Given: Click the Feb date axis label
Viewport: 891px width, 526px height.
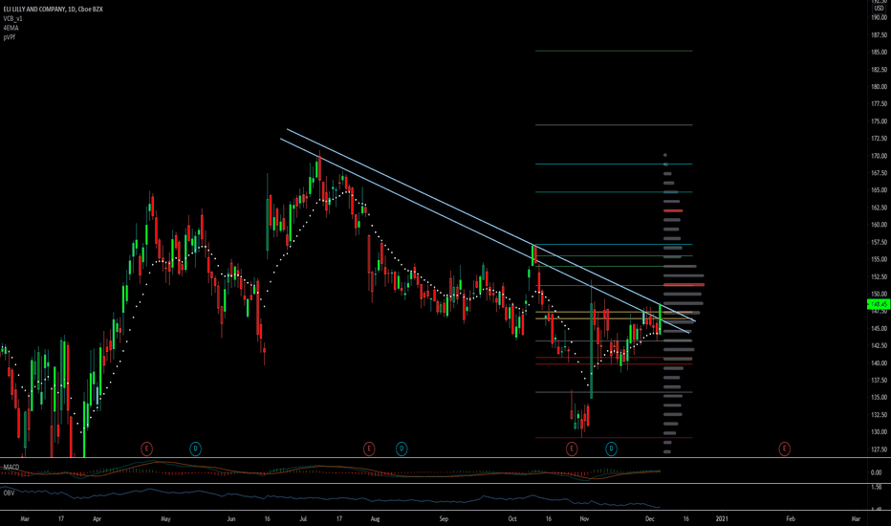Looking at the screenshot, I should click(791, 518).
